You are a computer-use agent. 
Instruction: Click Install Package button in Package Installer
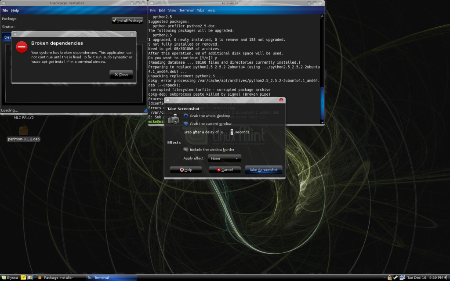pyautogui.click(x=127, y=21)
